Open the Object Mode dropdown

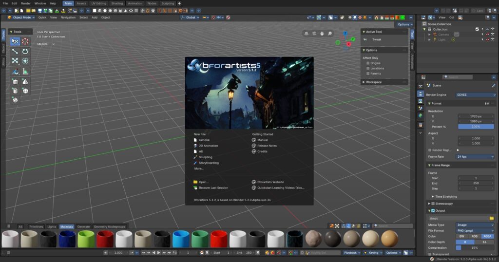click(x=21, y=18)
